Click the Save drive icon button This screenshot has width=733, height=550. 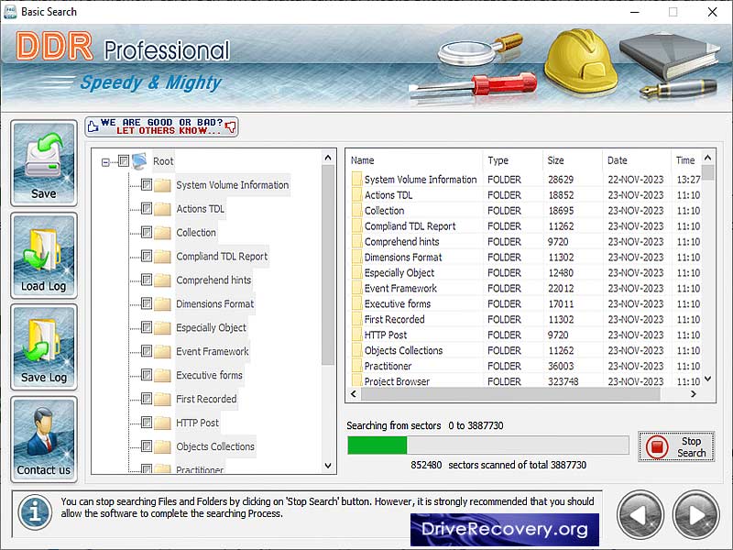point(44,163)
